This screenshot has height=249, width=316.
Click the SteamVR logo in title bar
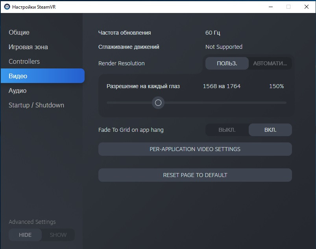pyautogui.click(x=7, y=7)
